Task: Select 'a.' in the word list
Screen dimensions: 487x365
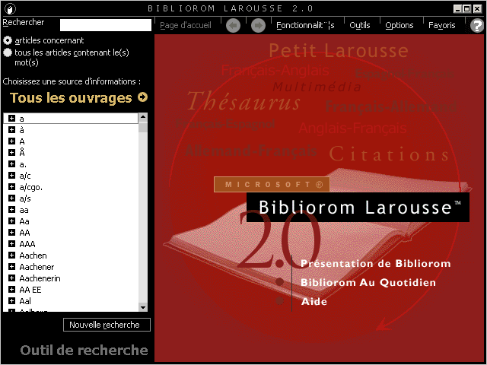Action: tap(23, 164)
